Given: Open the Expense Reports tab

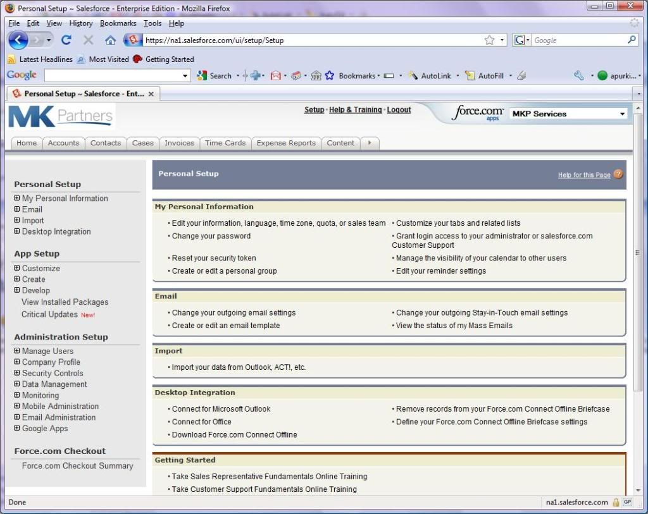Looking at the screenshot, I should 286,143.
